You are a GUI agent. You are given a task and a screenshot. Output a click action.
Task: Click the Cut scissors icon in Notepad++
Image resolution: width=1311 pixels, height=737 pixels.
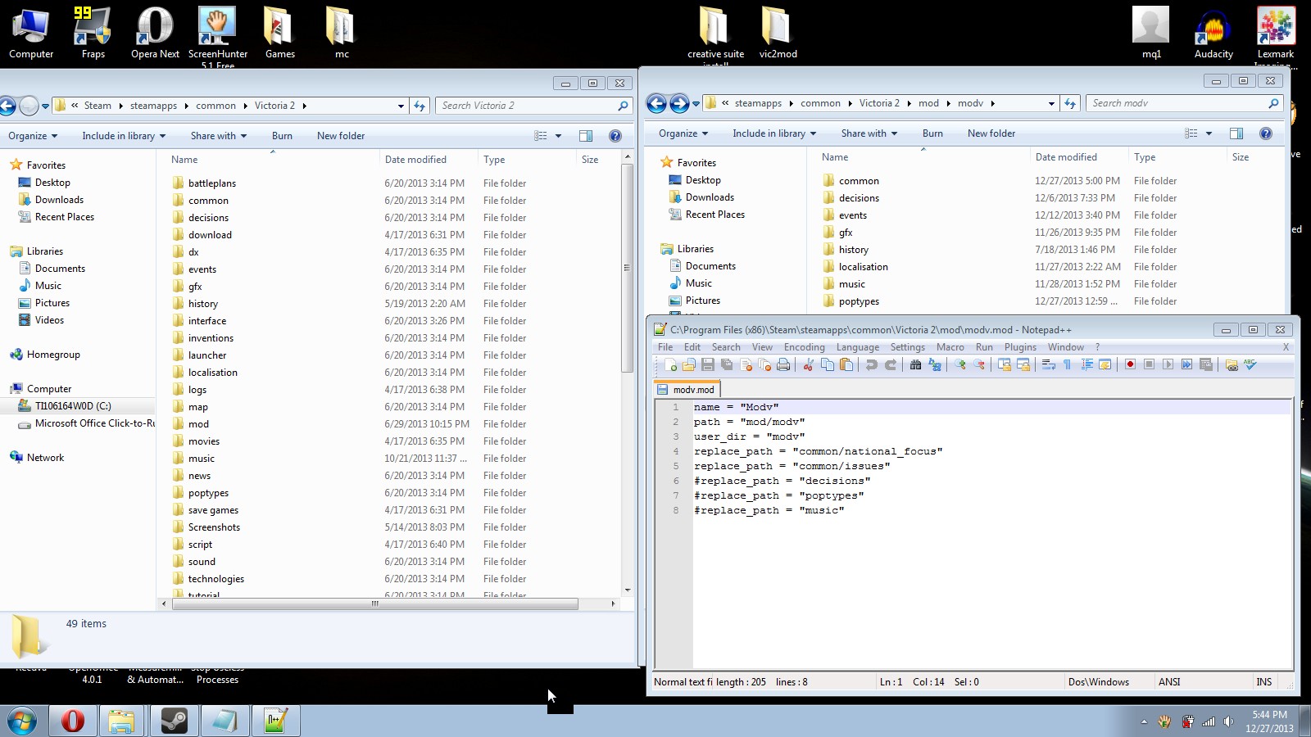click(x=809, y=365)
